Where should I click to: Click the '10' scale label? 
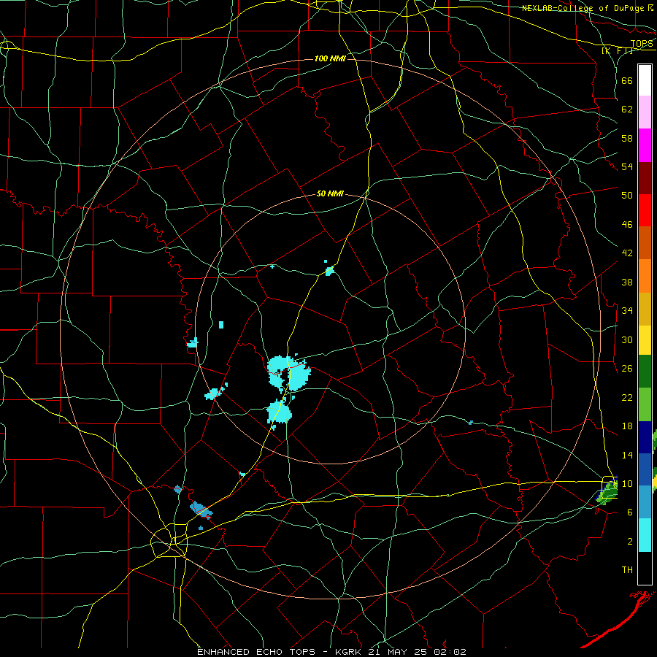627,484
